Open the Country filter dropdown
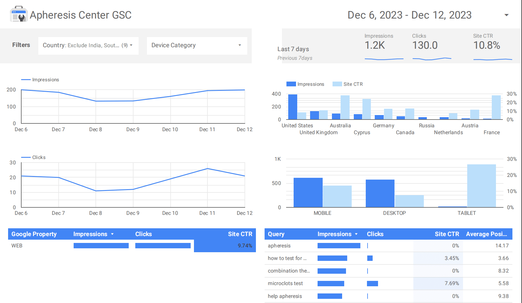The height and width of the screenshot is (303, 522). 88,45
